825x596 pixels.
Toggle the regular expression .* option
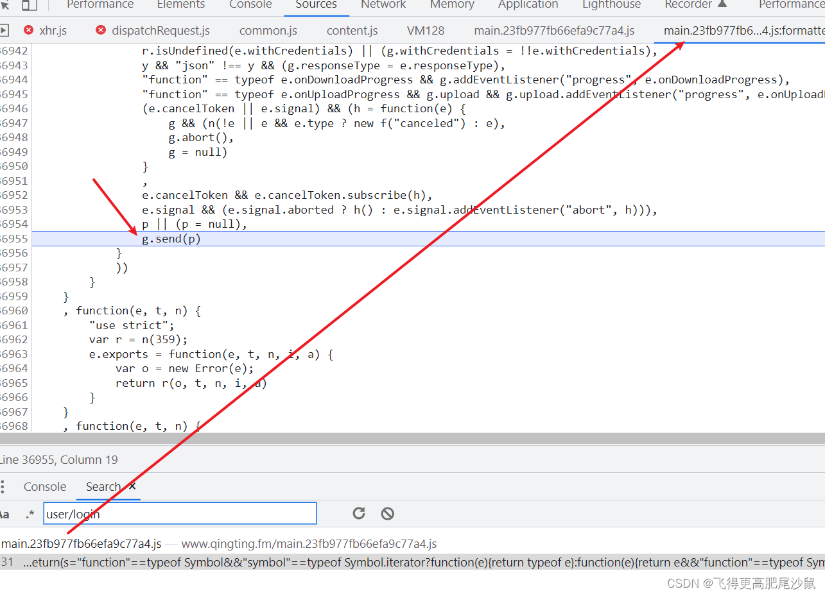tap(30, 514)
